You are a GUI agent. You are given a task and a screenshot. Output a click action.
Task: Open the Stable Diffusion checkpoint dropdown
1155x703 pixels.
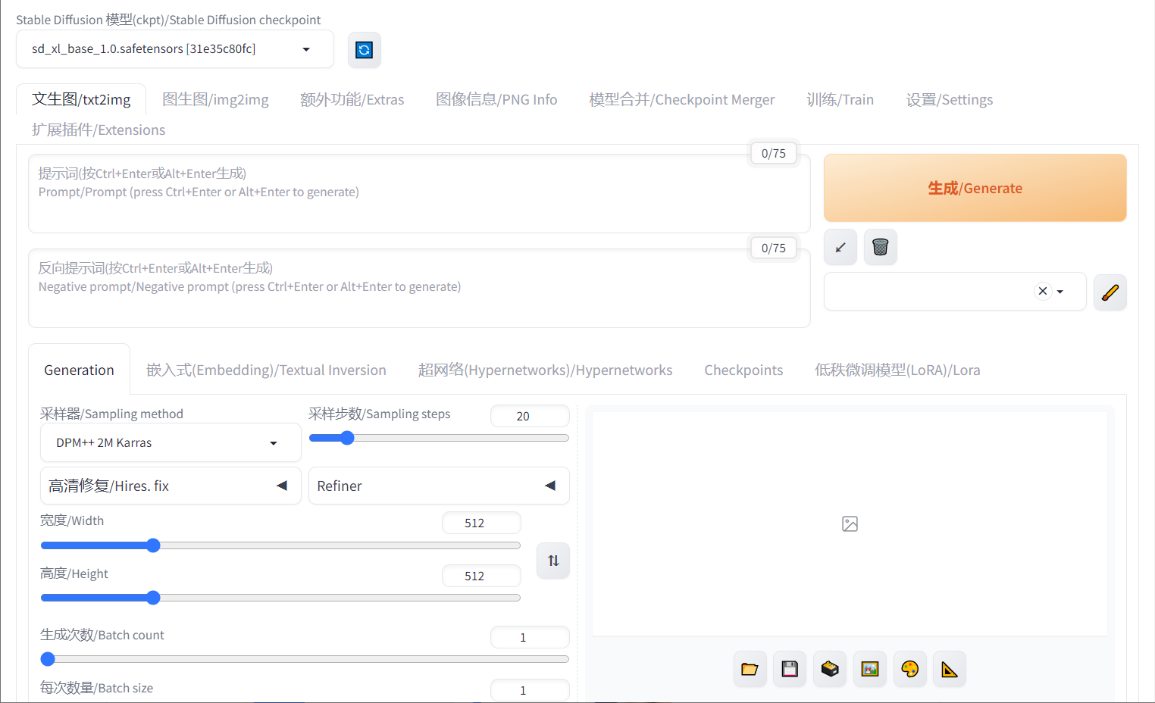coord(175,49)
